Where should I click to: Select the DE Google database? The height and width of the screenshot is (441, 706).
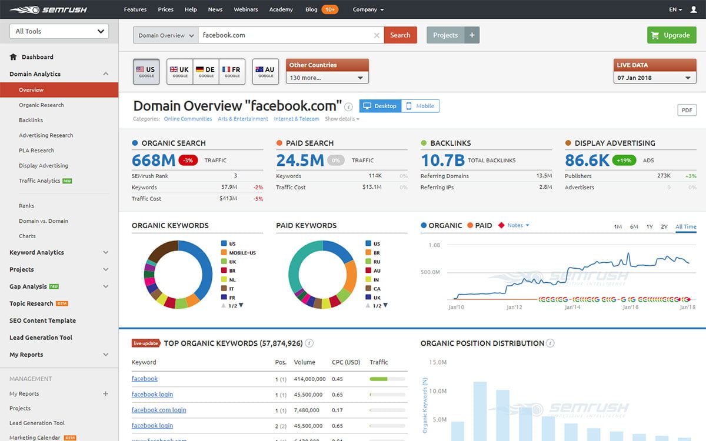tap(206, 72)
